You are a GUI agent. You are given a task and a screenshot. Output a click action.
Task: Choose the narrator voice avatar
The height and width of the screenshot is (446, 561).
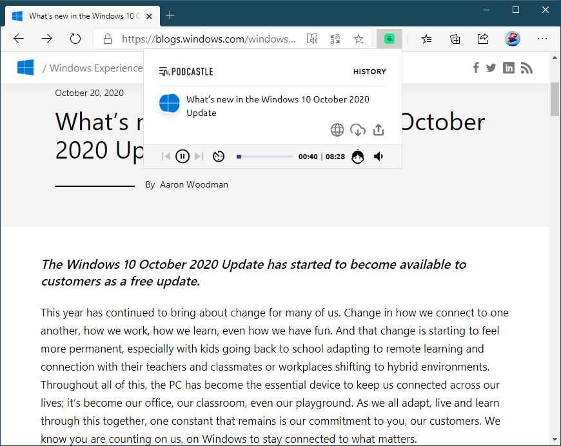coord(358,157)
